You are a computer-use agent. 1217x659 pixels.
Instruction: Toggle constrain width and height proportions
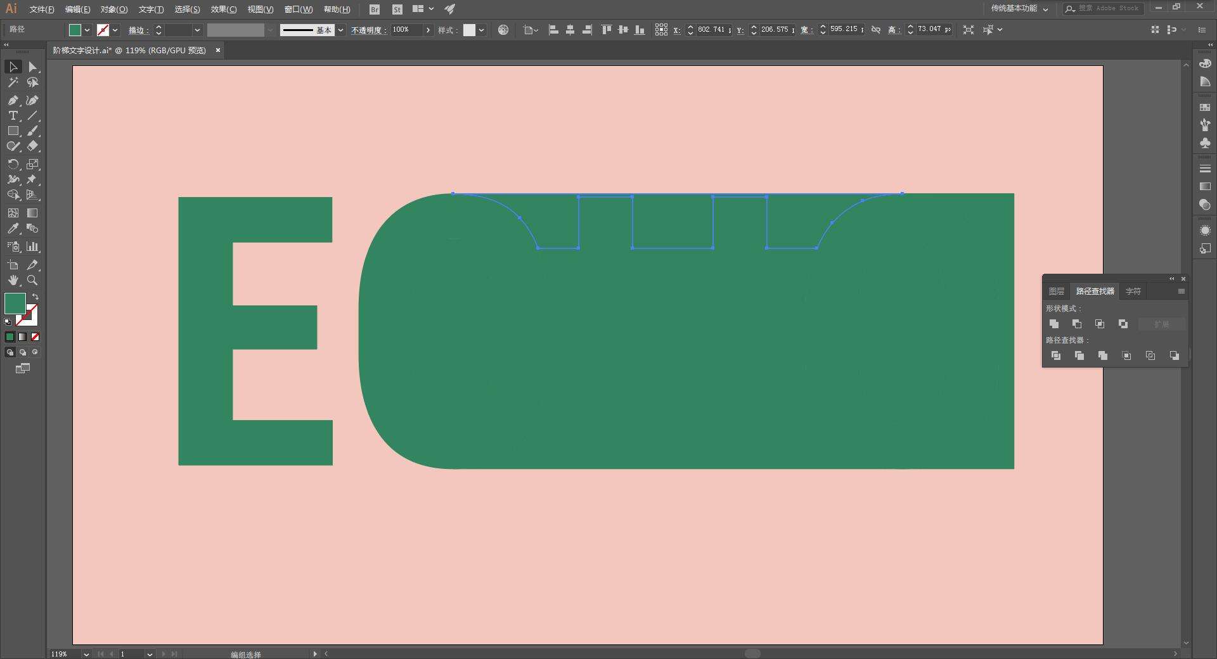click(876, 30)
